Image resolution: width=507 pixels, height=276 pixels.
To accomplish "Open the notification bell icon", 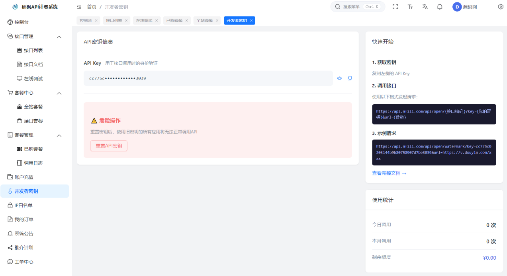I will [440, 7].
